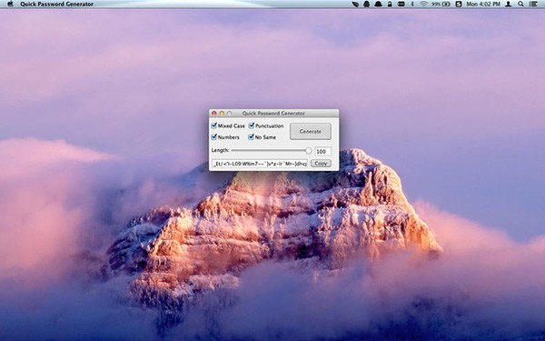Click the battery status icon
The height and width of the screenshot is (341, 545).
(x=446, y=5)
